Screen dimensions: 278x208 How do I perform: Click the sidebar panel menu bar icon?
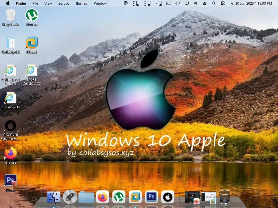point(169,3)
